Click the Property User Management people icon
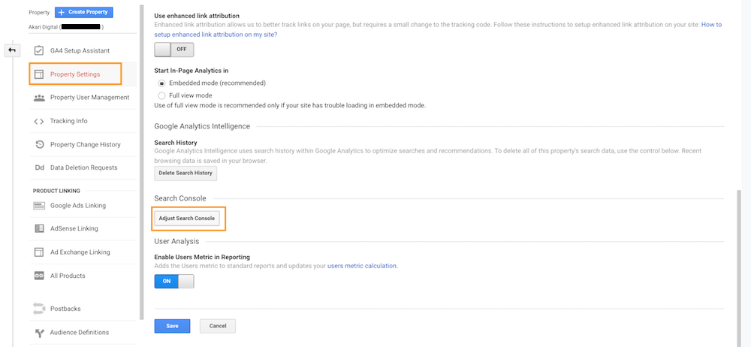The height and width of the screenshot is (347, 751). tap(39, 98)
